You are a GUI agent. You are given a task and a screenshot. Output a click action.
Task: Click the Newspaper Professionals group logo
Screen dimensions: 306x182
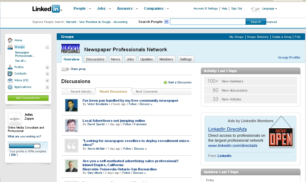(71, 49)
